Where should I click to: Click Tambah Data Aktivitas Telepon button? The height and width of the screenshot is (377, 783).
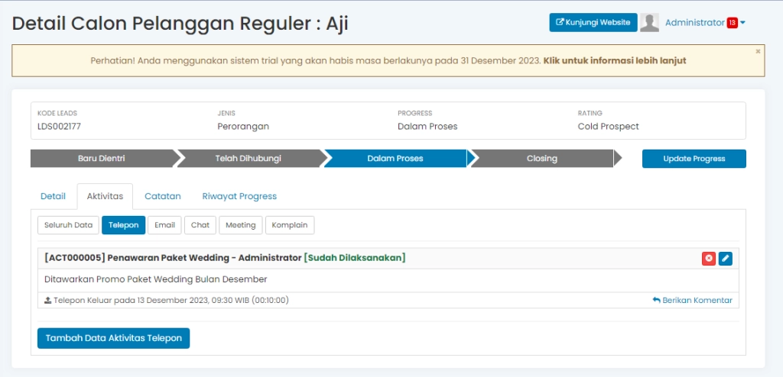tap(113, 338)
